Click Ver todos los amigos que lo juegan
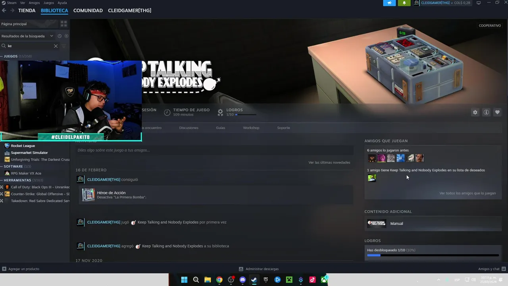The image size is (508, 286). click(x=468, y=193)
